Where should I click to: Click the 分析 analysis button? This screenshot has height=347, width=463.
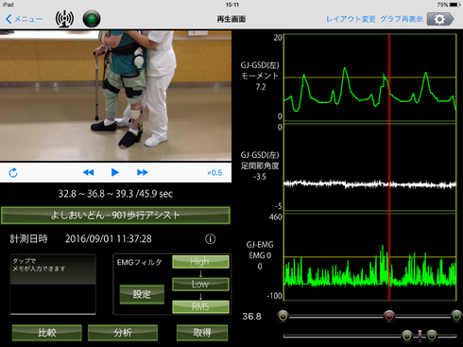tap(123, 333)
